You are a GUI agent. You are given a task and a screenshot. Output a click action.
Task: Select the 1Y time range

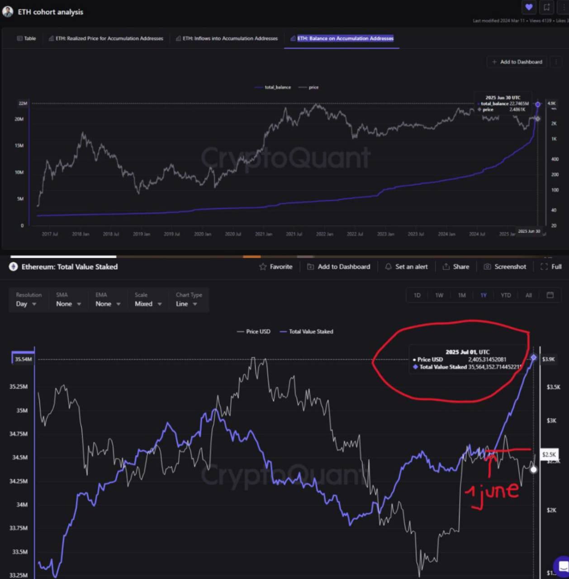pos(484,295)
